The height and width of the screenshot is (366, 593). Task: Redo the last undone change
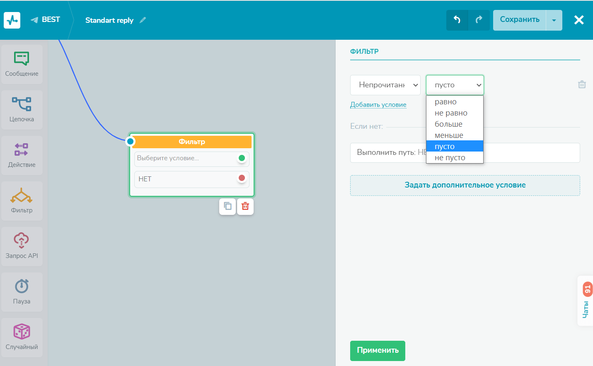tap(479, 20)
